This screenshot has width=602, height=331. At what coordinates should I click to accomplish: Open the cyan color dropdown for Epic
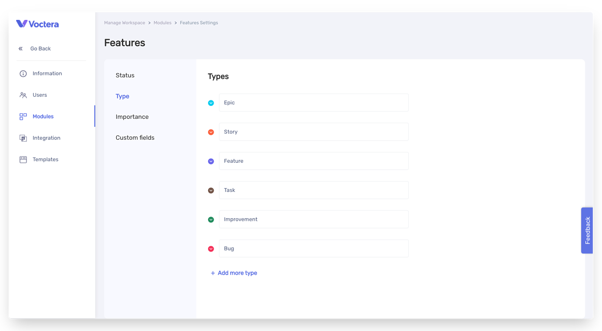click(211, 103)
